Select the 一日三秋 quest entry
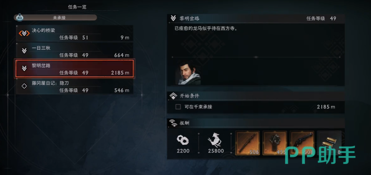The width and height of the screenshot is (371, 175). (75, 51)
